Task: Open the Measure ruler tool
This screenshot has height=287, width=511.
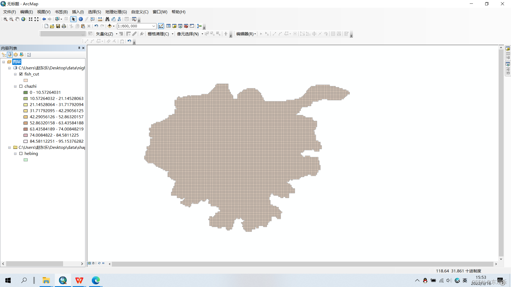Action: [x=100, y=19]
